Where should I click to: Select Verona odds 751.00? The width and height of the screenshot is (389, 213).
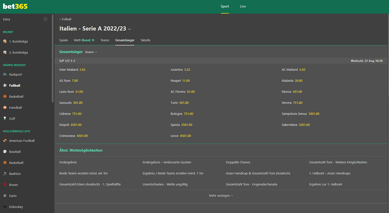pos(298,103)
